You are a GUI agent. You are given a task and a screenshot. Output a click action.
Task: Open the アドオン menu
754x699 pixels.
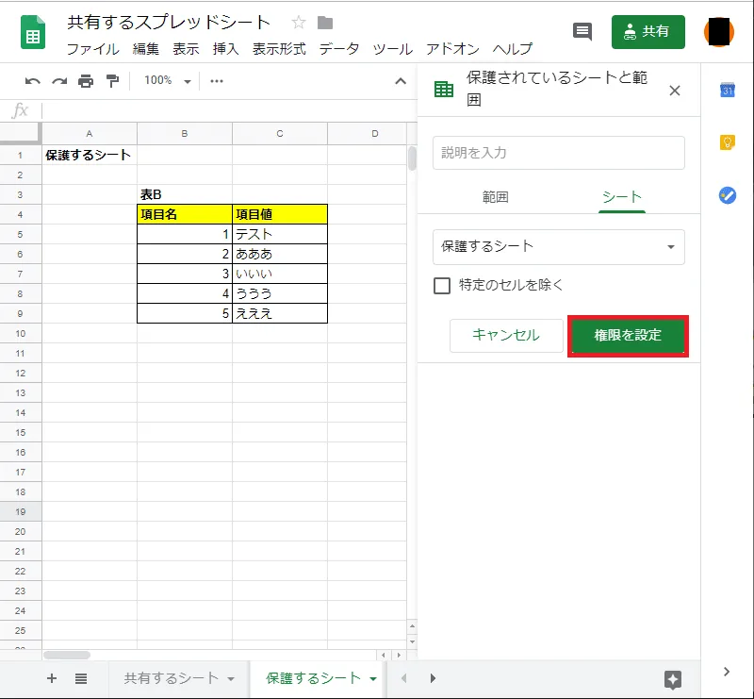point(452,49)
